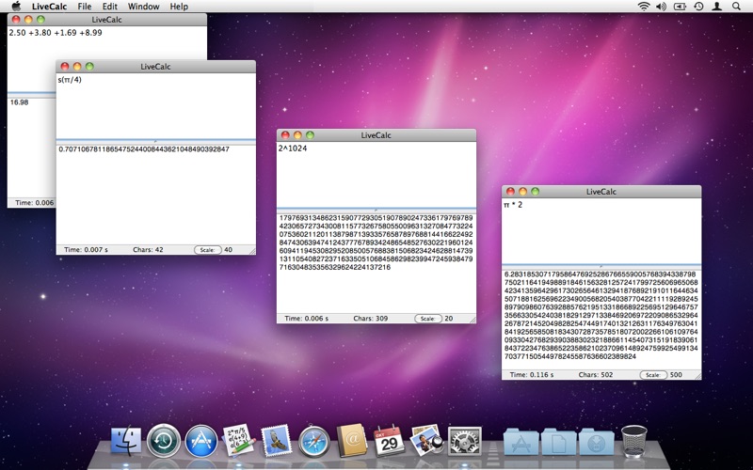Click the LiveCalc app icon in Dock
This screenshot has width=753, height=470.
239,440
